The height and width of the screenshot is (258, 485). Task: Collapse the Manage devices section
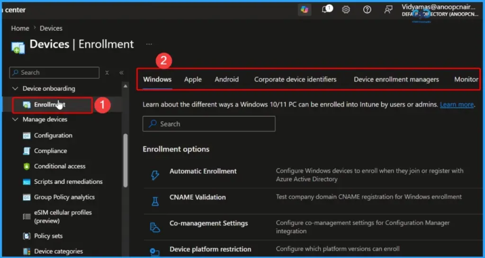point(15,120)
